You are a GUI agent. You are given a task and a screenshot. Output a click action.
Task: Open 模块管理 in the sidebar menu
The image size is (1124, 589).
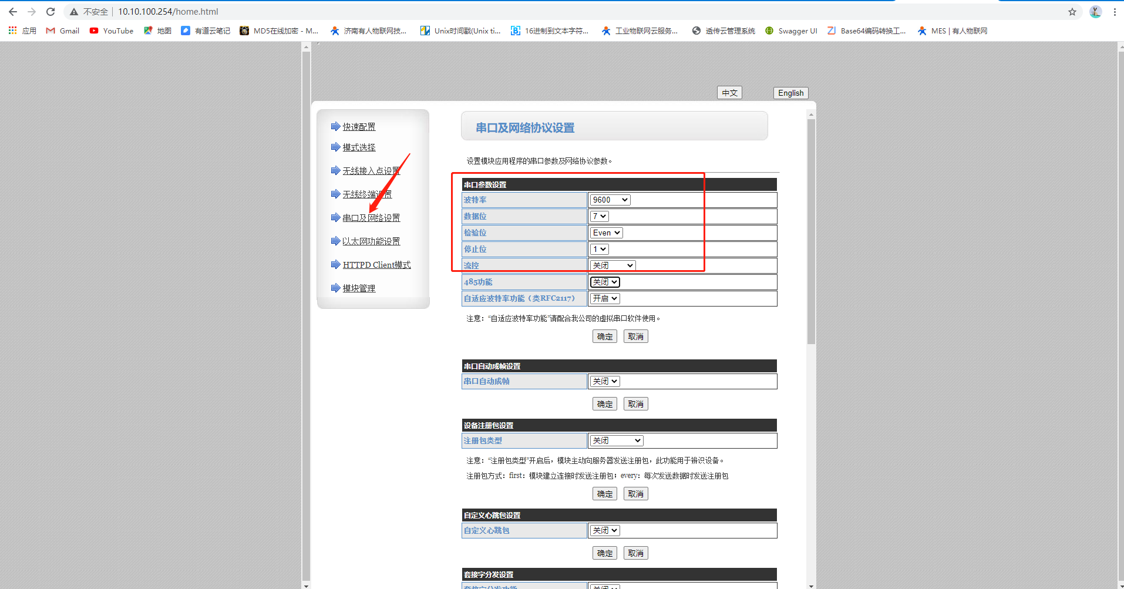(359, 288)
